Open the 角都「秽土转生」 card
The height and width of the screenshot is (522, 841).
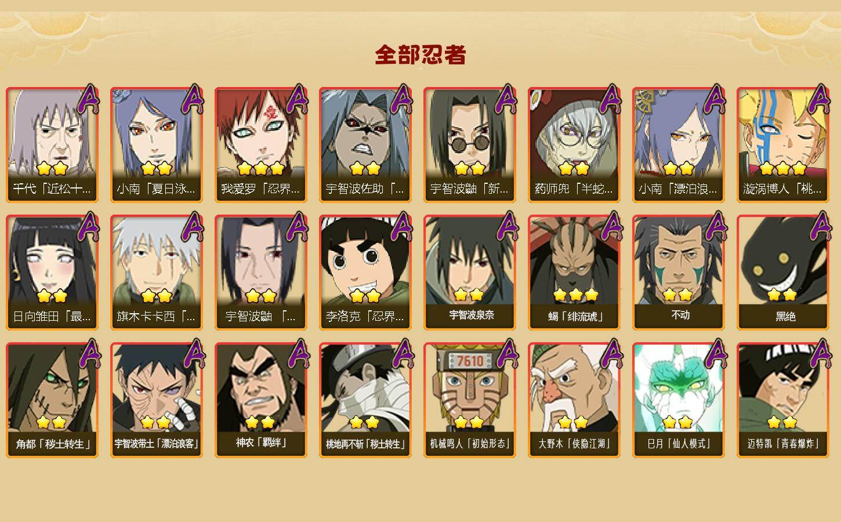point(52,400)
